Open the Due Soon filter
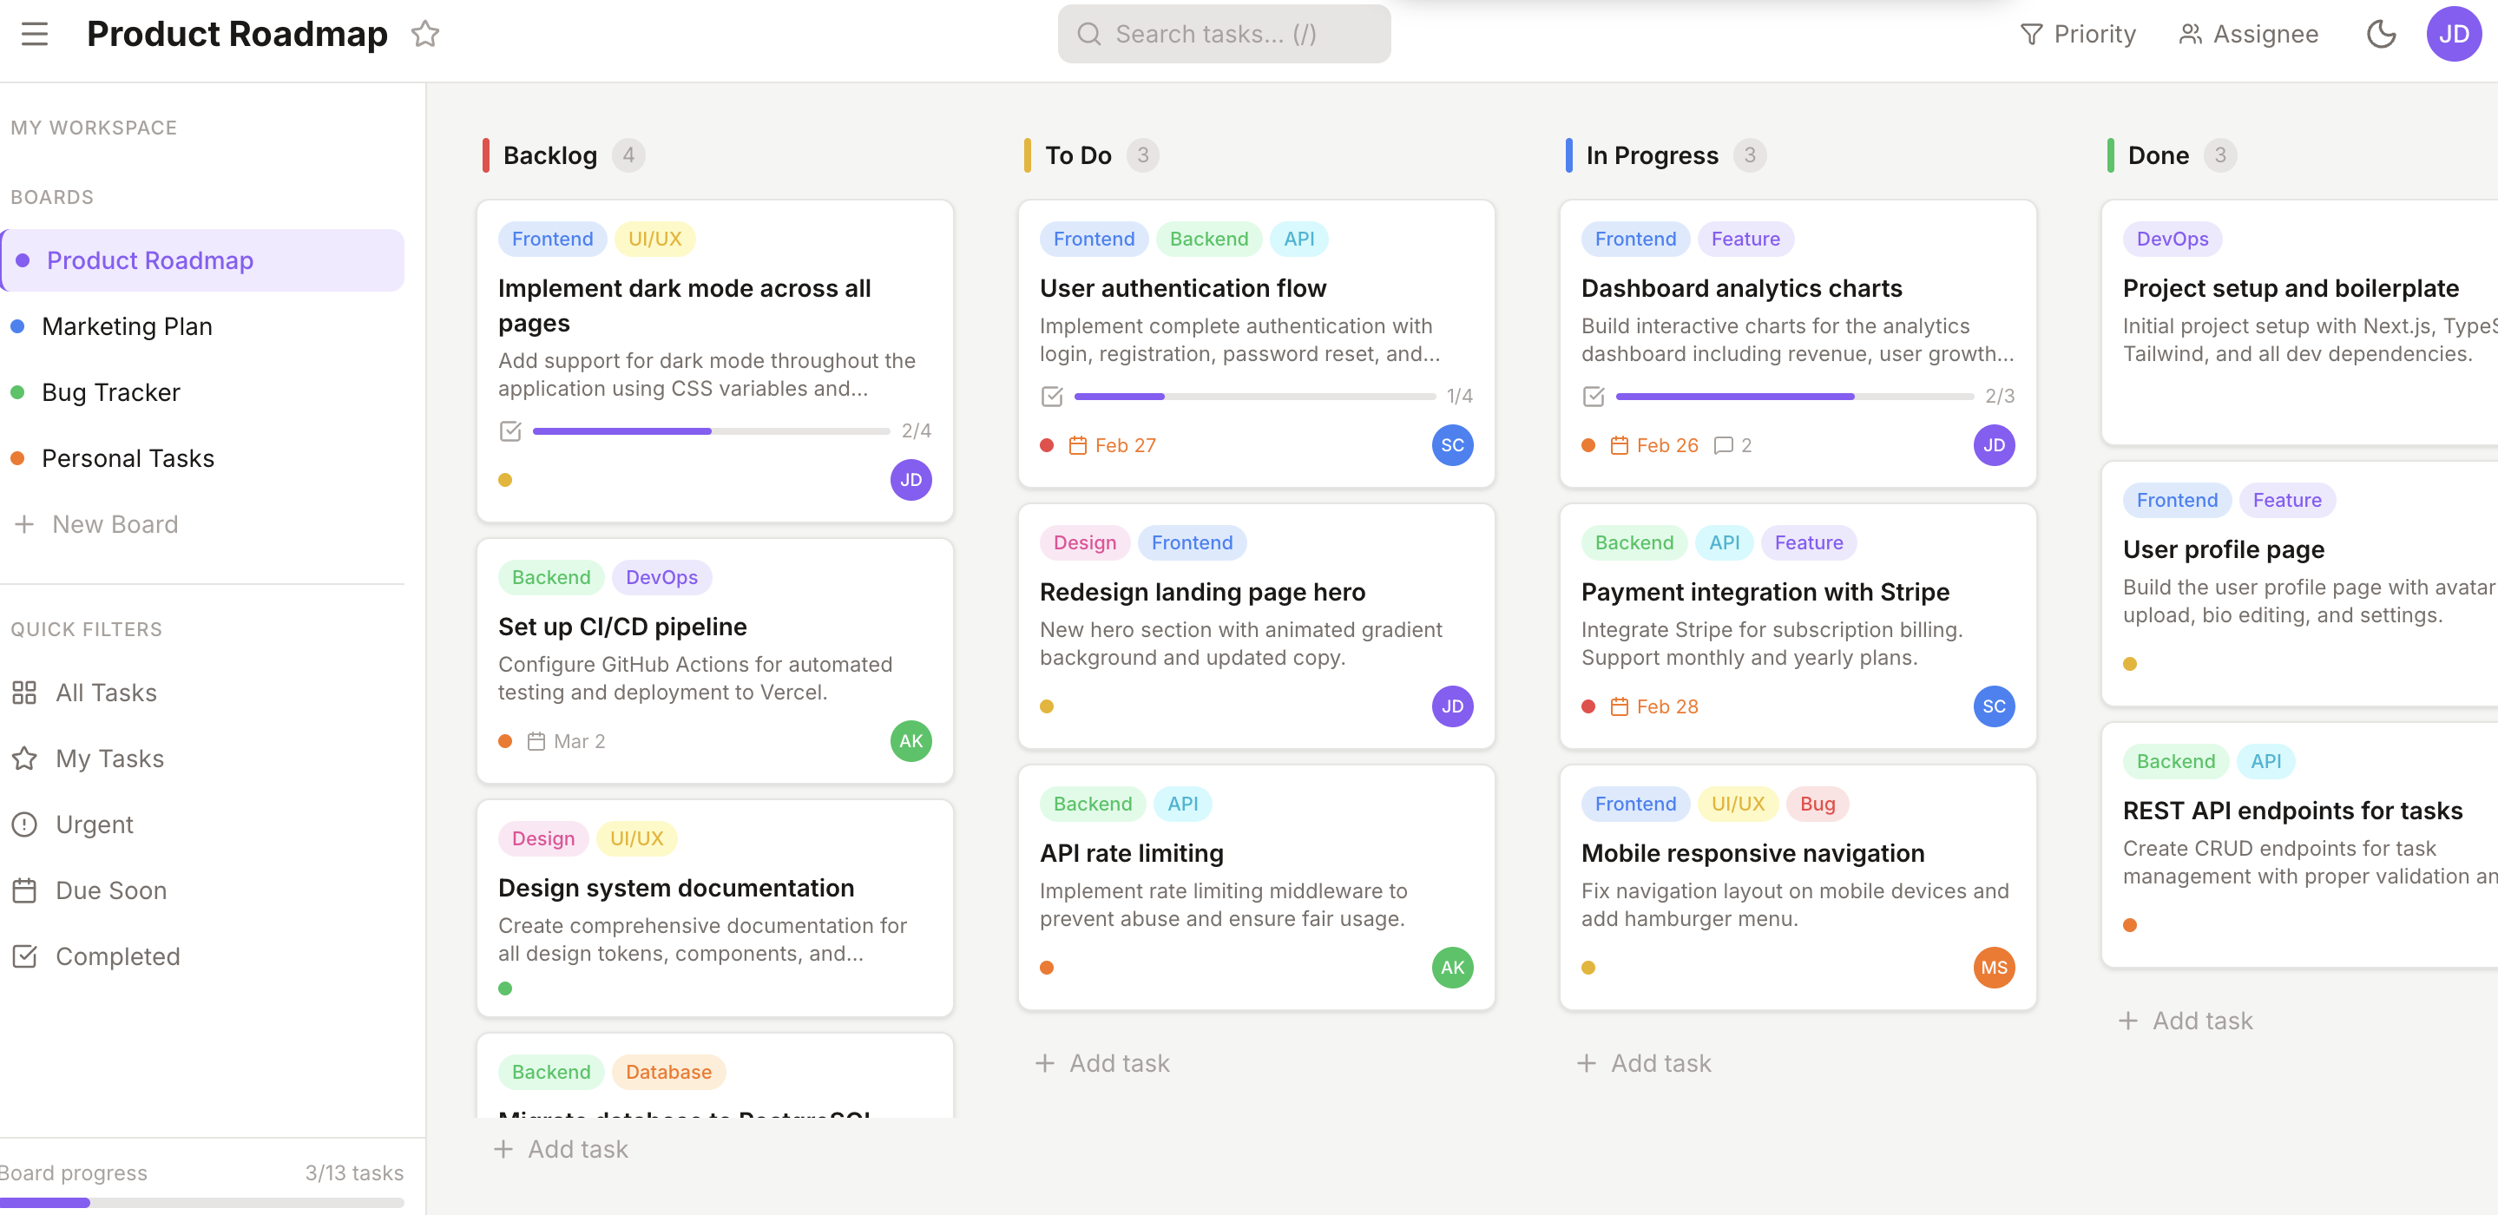Screen dimensions: 2498x1215 pos(110,890)
